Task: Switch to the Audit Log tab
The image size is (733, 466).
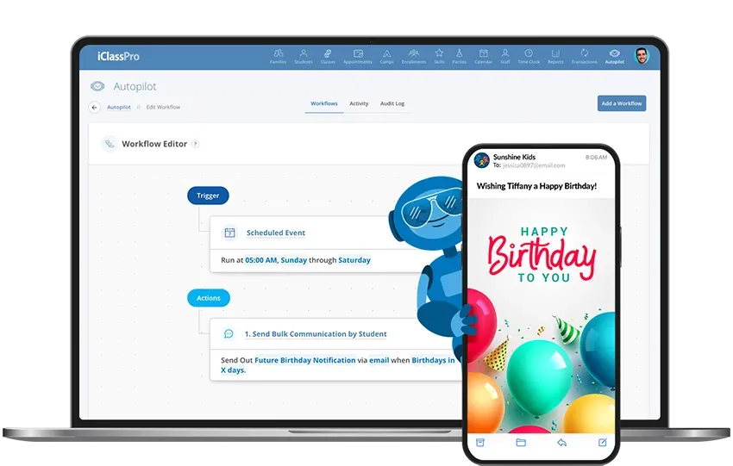Action: (392, 103)
